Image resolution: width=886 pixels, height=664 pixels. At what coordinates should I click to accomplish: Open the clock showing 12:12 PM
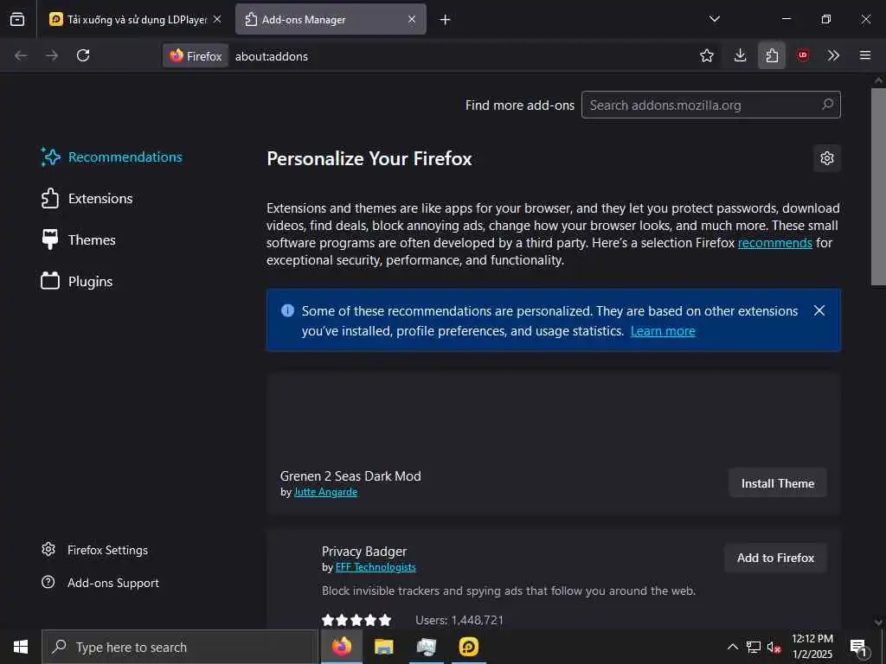coord(812,647)
